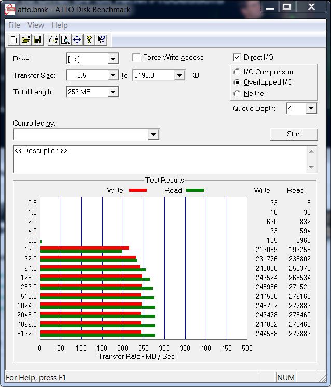Viewport: 331px width, 387px height.
Task: Open the Transfer Size 0.5 start dropdown
Action: pos(113,75)
